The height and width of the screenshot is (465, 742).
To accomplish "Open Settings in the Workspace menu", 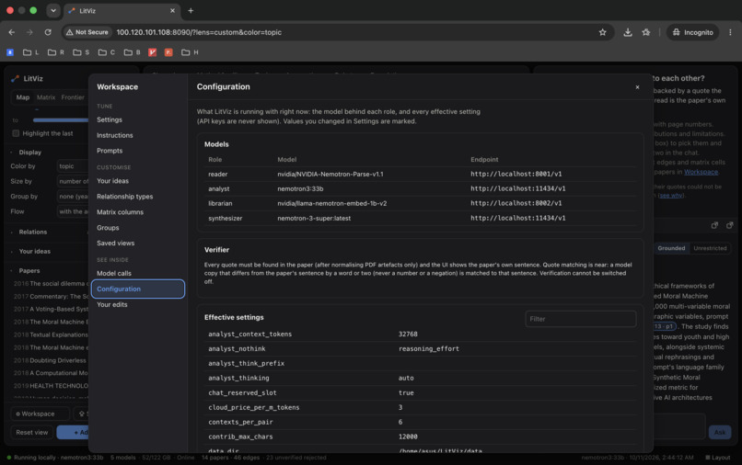I will [110, 120].
